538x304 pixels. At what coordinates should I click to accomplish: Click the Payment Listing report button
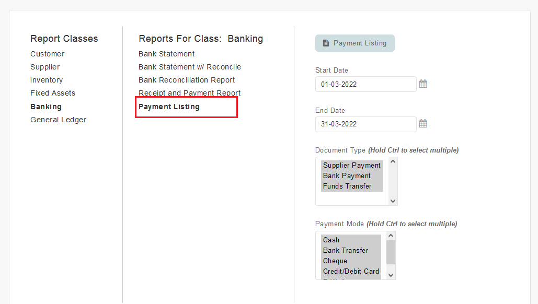coord(355,43)
